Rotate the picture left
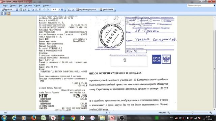The width and height of the screenshot is (216, 121). tap(69, 10)
